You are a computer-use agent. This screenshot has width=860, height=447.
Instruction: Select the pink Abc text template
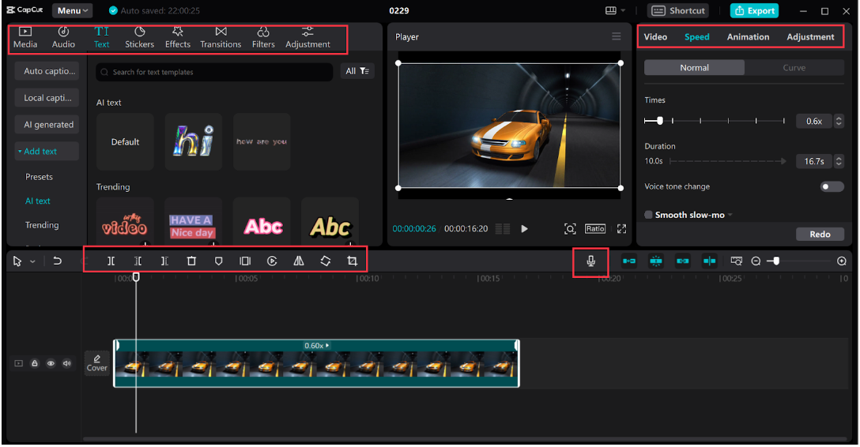[x=262, y=223]
